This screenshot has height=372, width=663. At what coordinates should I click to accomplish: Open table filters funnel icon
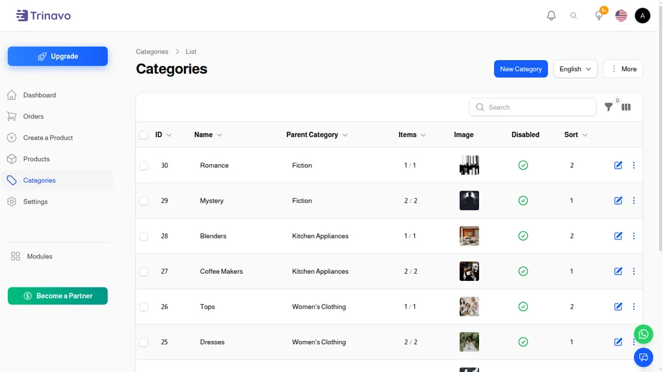point(609,107)
